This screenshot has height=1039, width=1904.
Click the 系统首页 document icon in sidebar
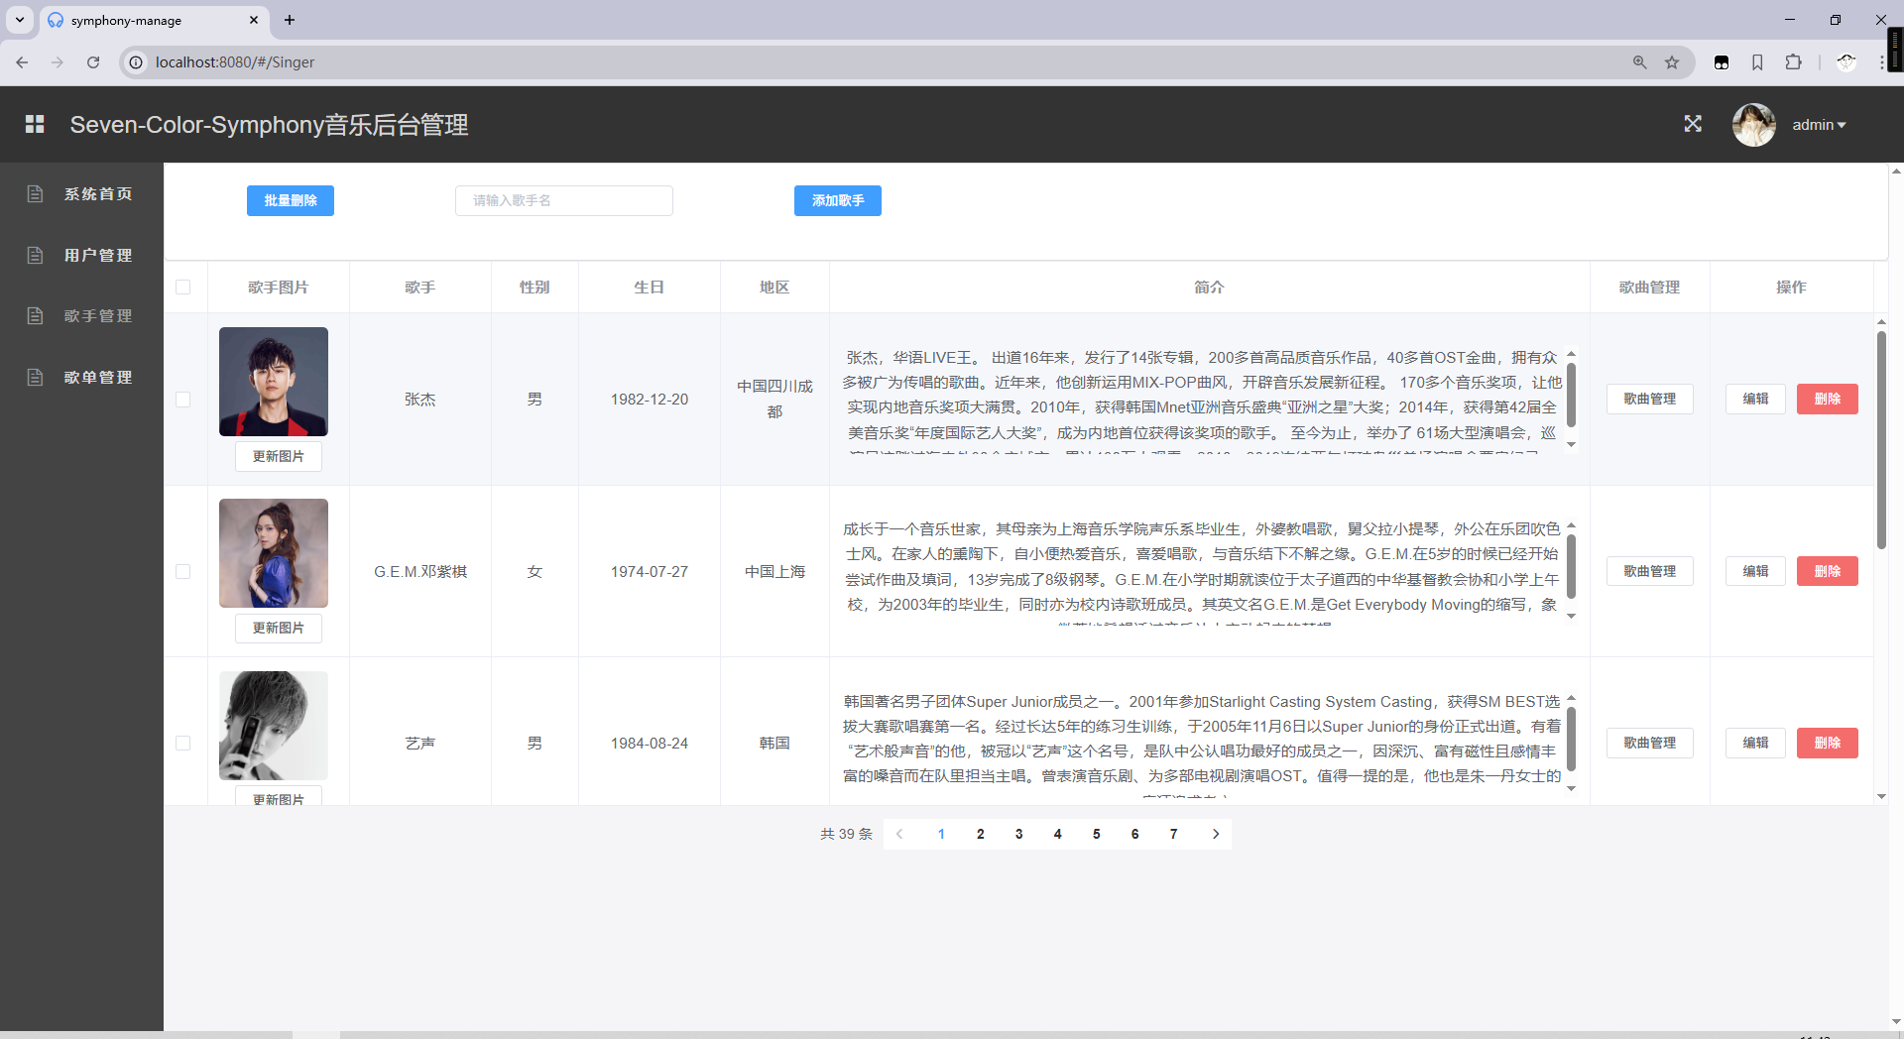[35, 194]
